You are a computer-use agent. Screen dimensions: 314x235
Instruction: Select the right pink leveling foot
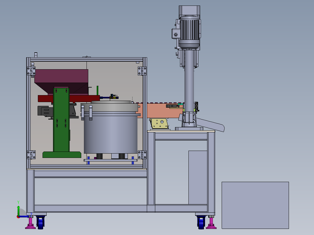(x=211, y=223)
